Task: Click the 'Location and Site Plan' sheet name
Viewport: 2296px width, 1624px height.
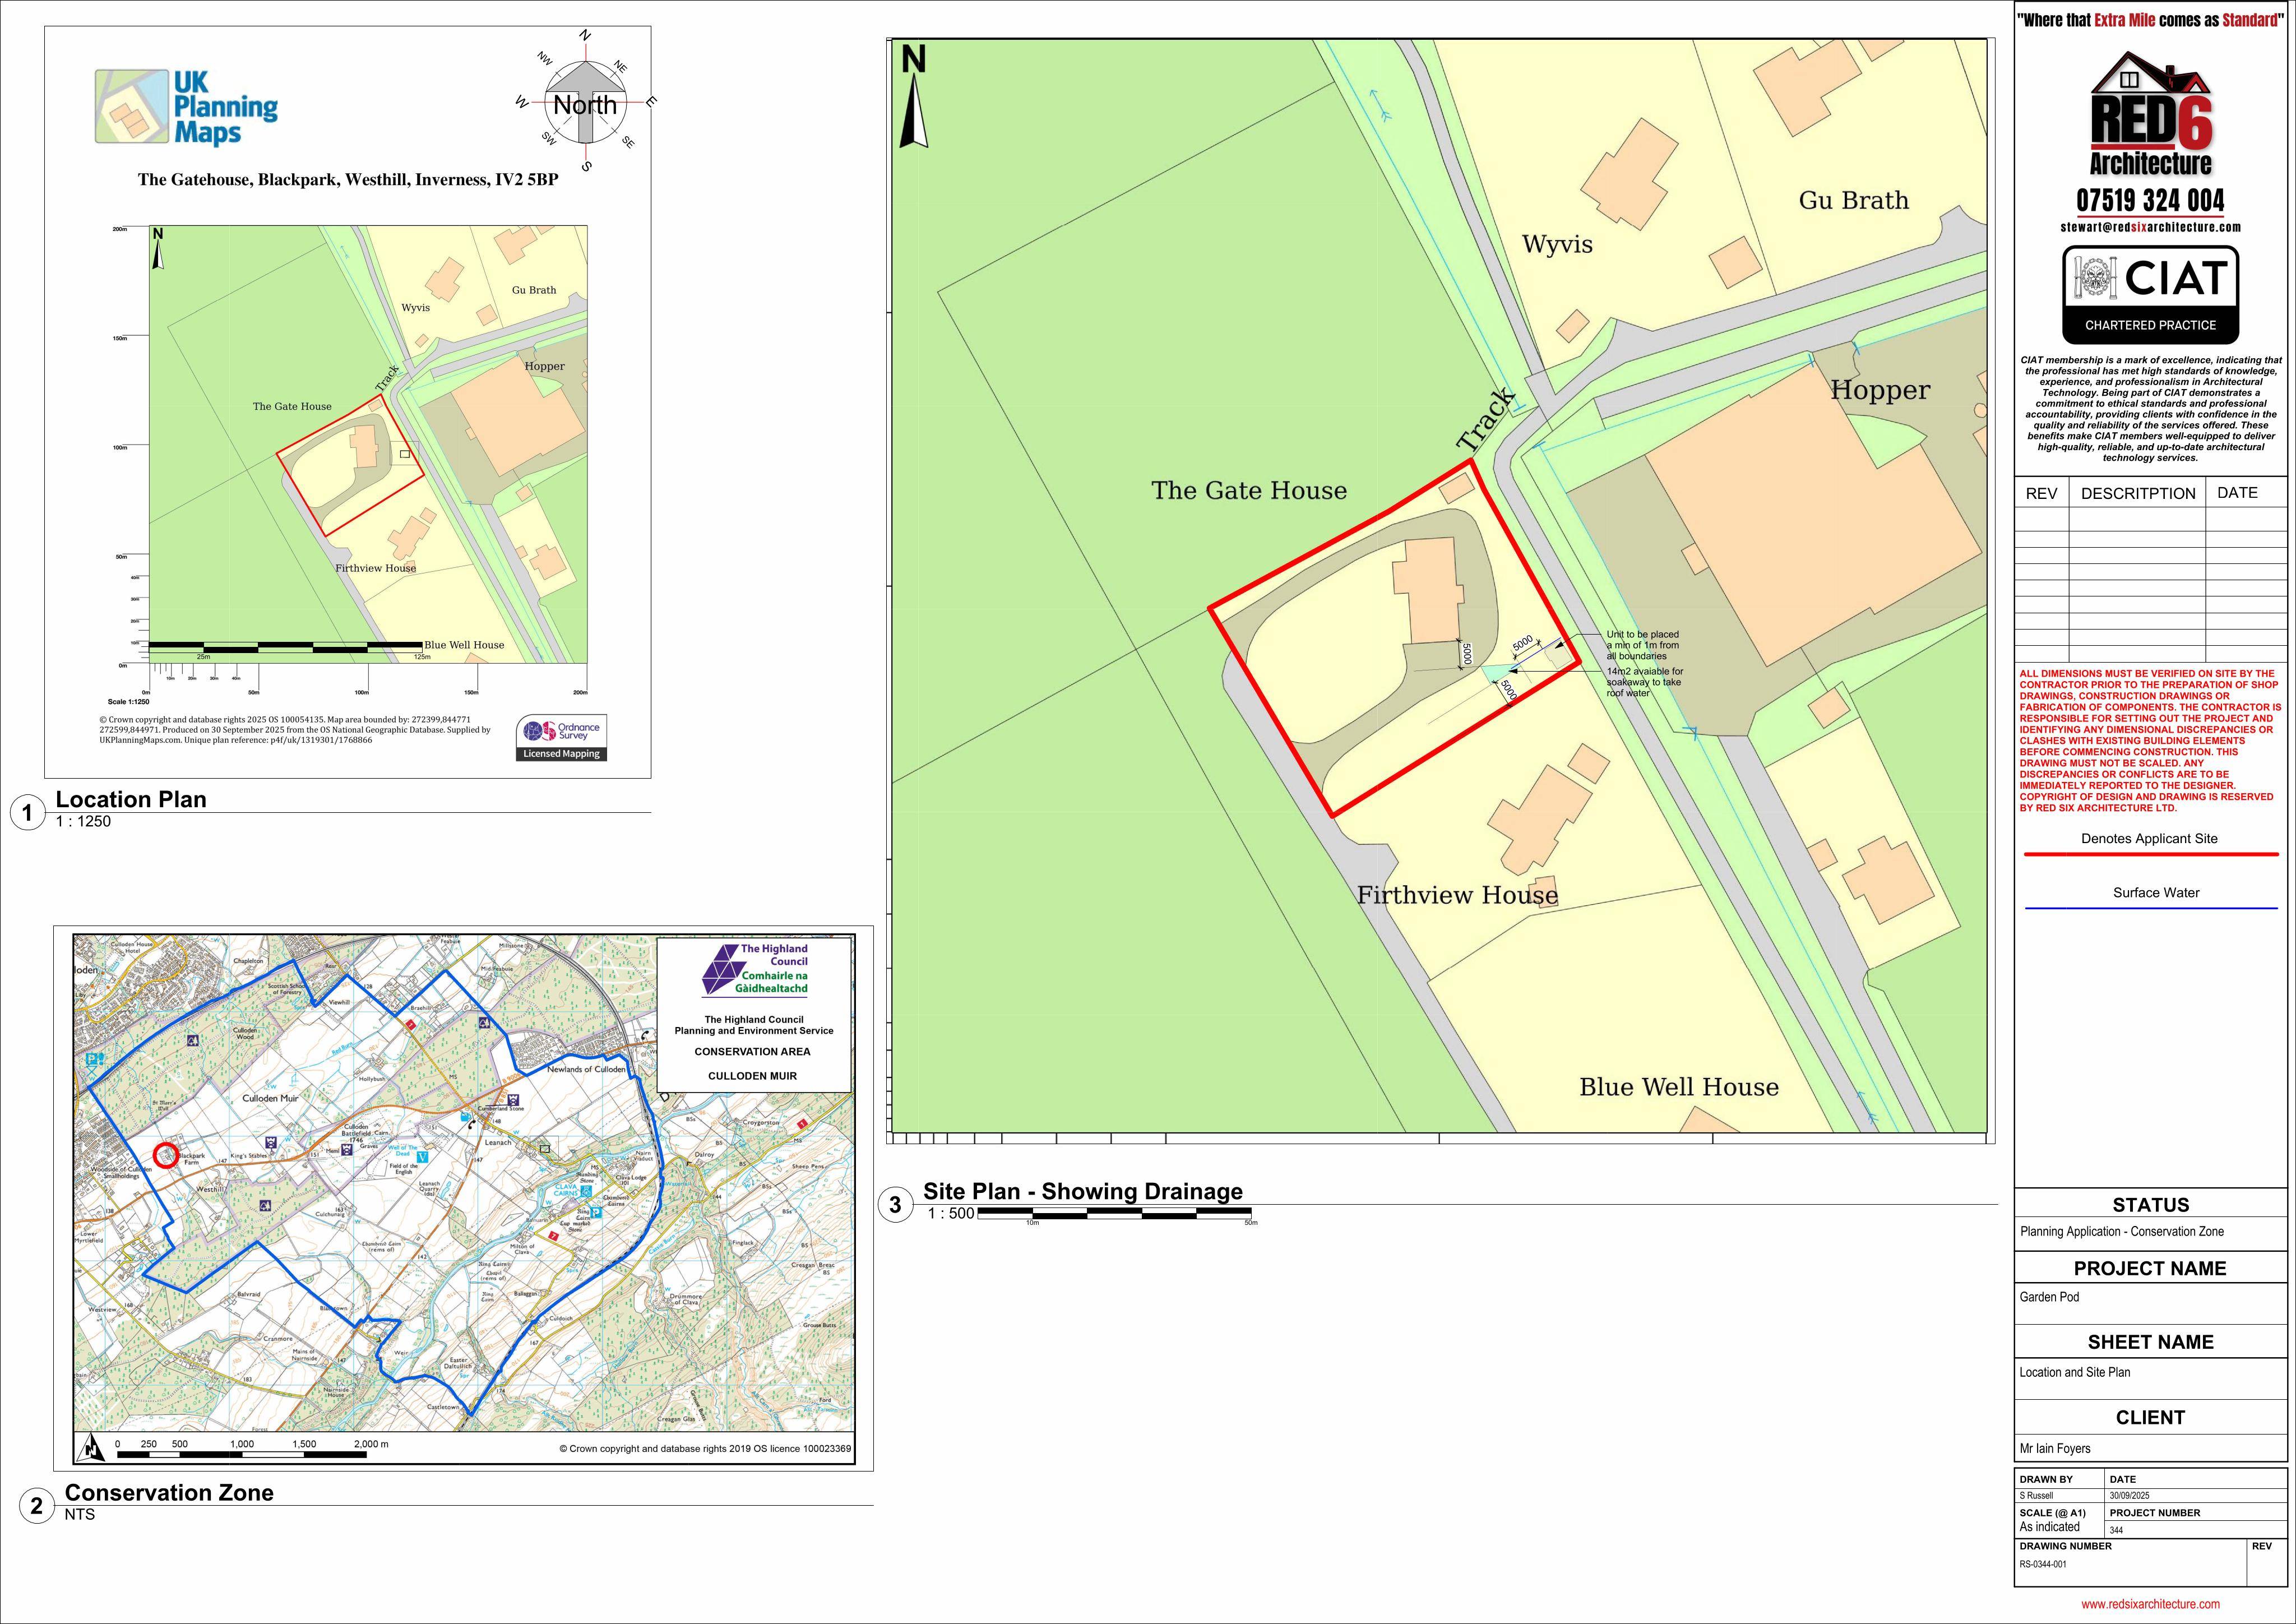Action: [2074, 1372]
